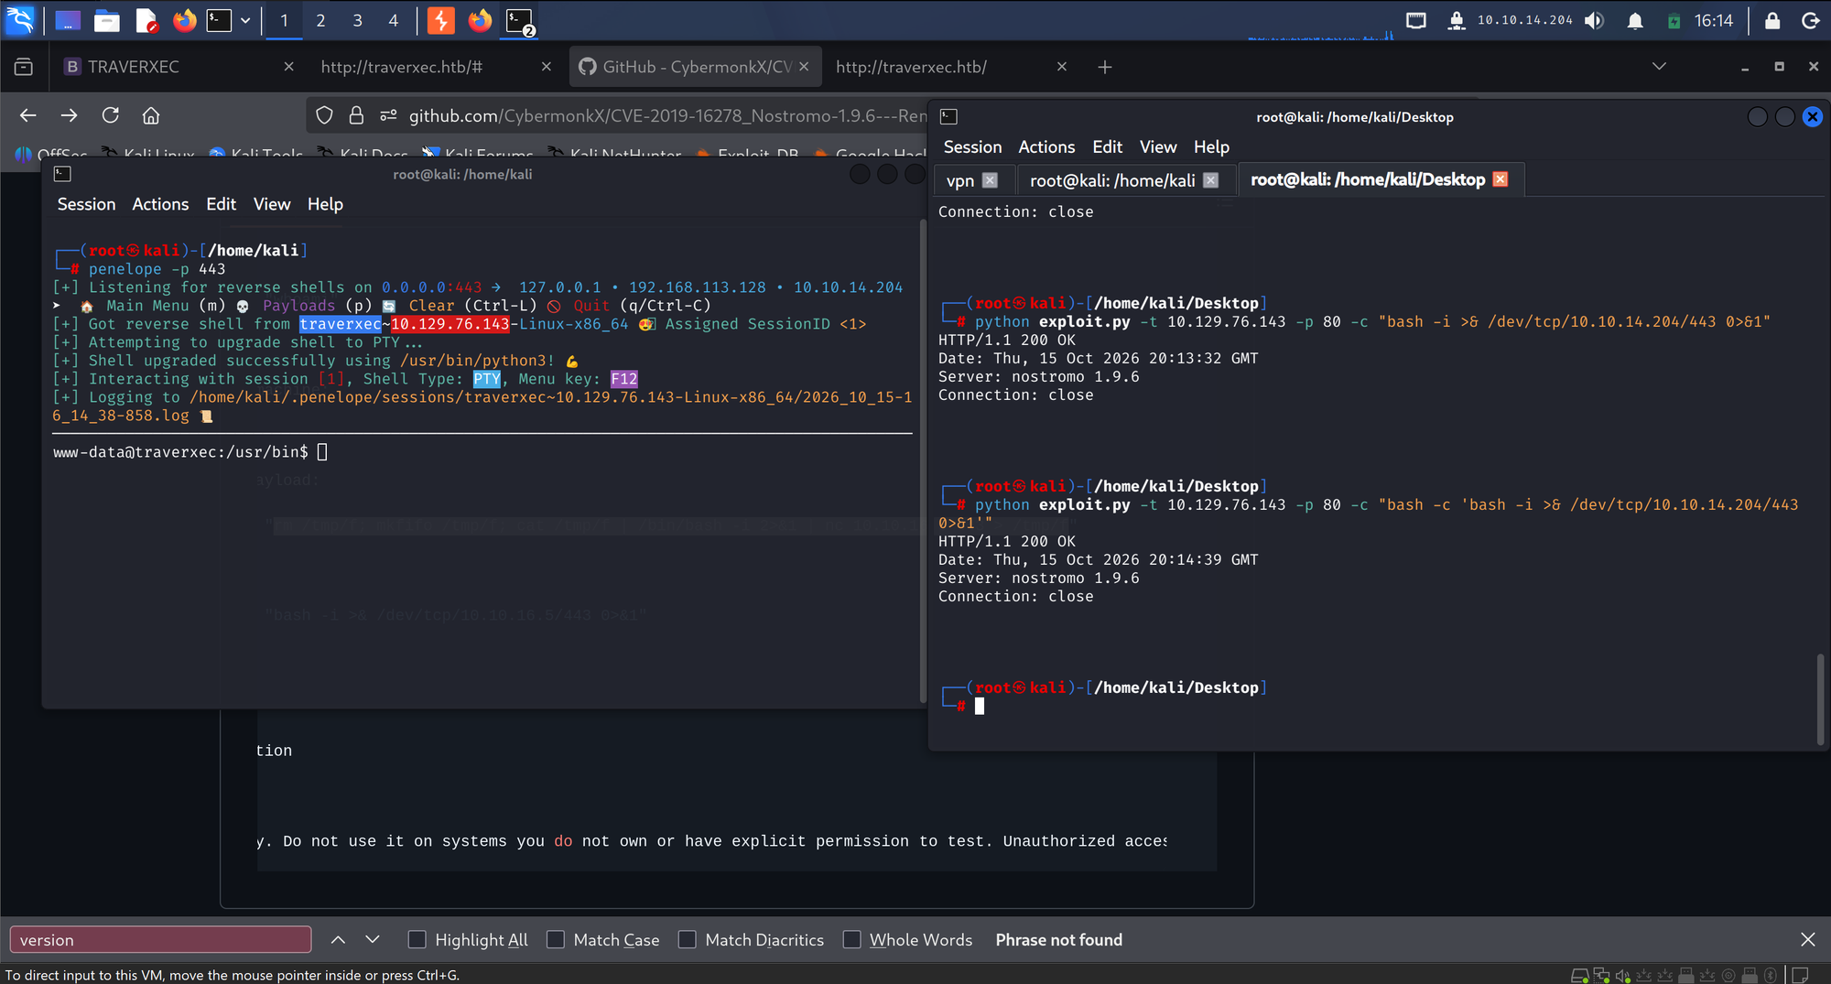The width and height of the screenshot is (1831, 984).
Task: Open the terminal emulator panel launcher
Action: coord(219,20)
